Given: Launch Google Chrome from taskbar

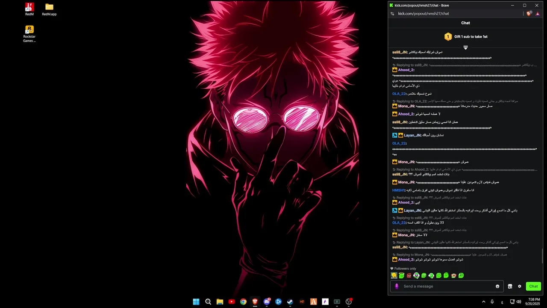Looking at the screenshot, I should coord(243,302).
